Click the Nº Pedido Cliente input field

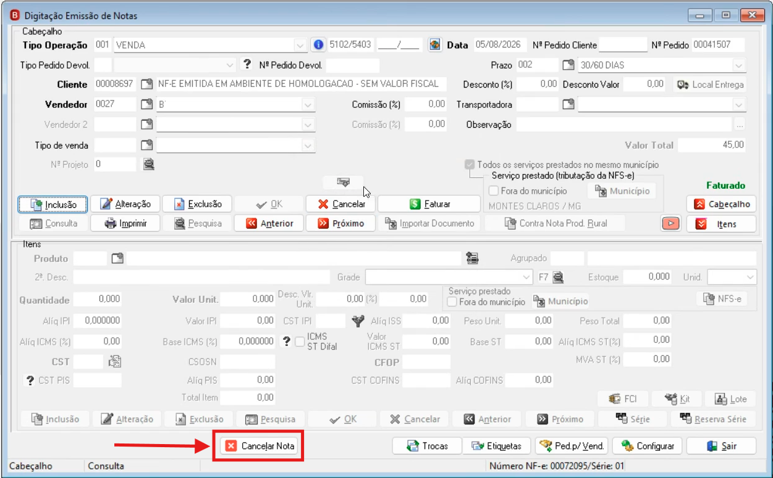coord(623,45)
